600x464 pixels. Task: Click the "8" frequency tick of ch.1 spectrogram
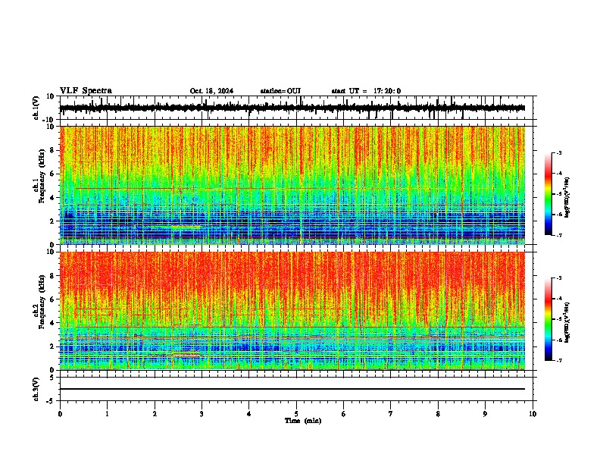52,150
